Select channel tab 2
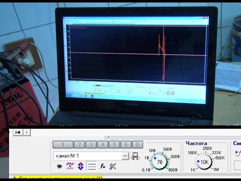This screenshot has height=181, width=241. point(79,144)
